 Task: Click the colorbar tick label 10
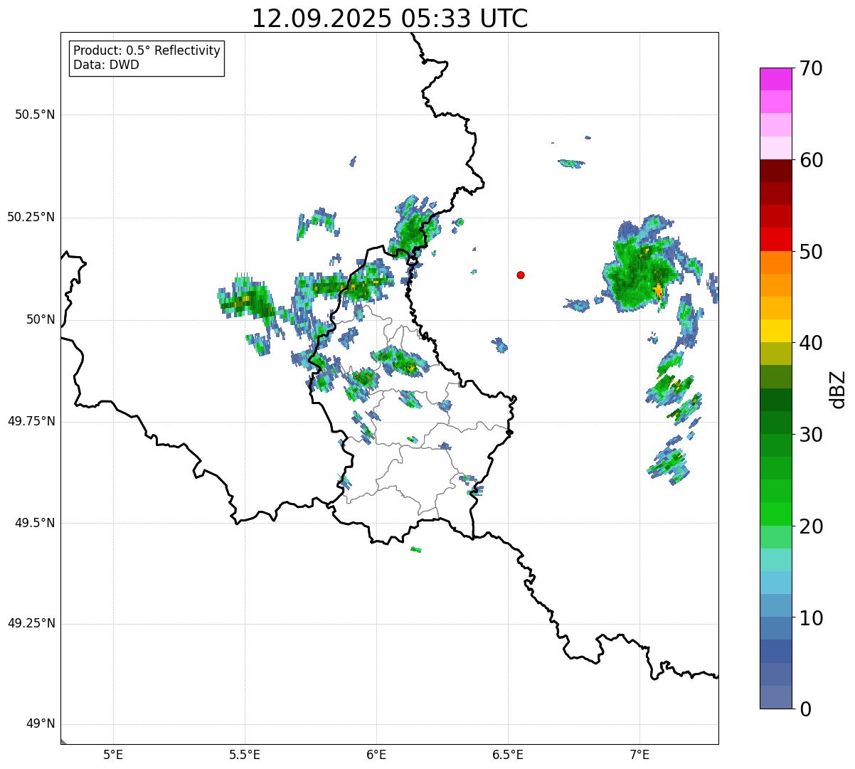coord(811,617)
